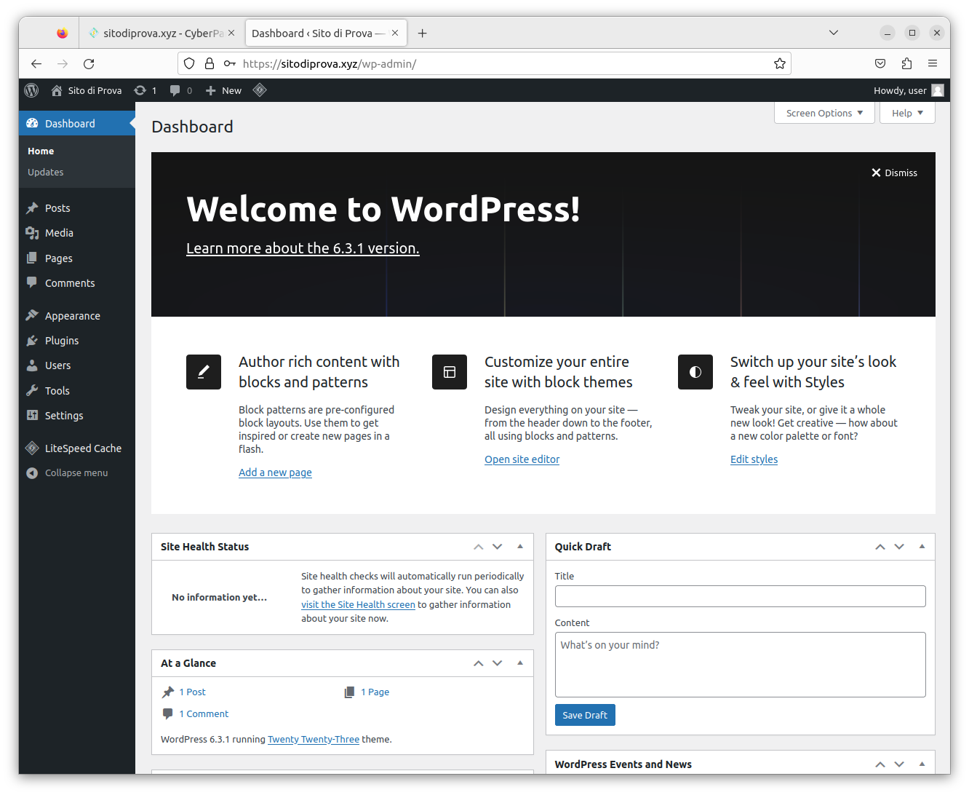Expand the Help dropdown tab
Viewport: 969px width, 795px height.
pyautogui.click(x=907, y=113)
